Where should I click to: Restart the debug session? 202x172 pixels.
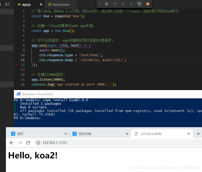click(x=139, y=4)
